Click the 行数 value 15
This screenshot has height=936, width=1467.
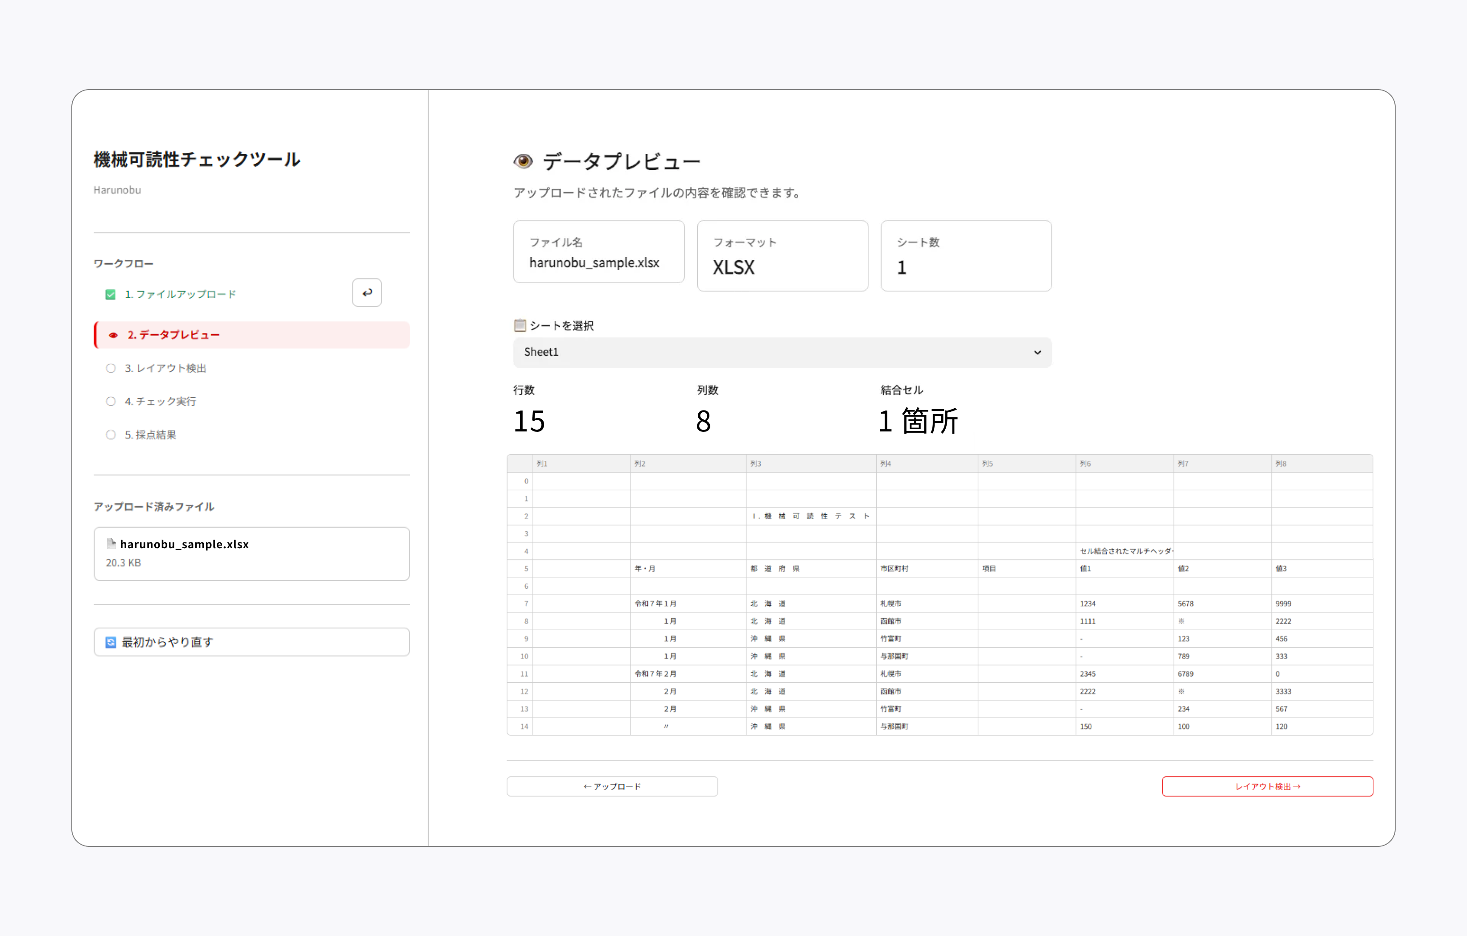coord(529,421)
